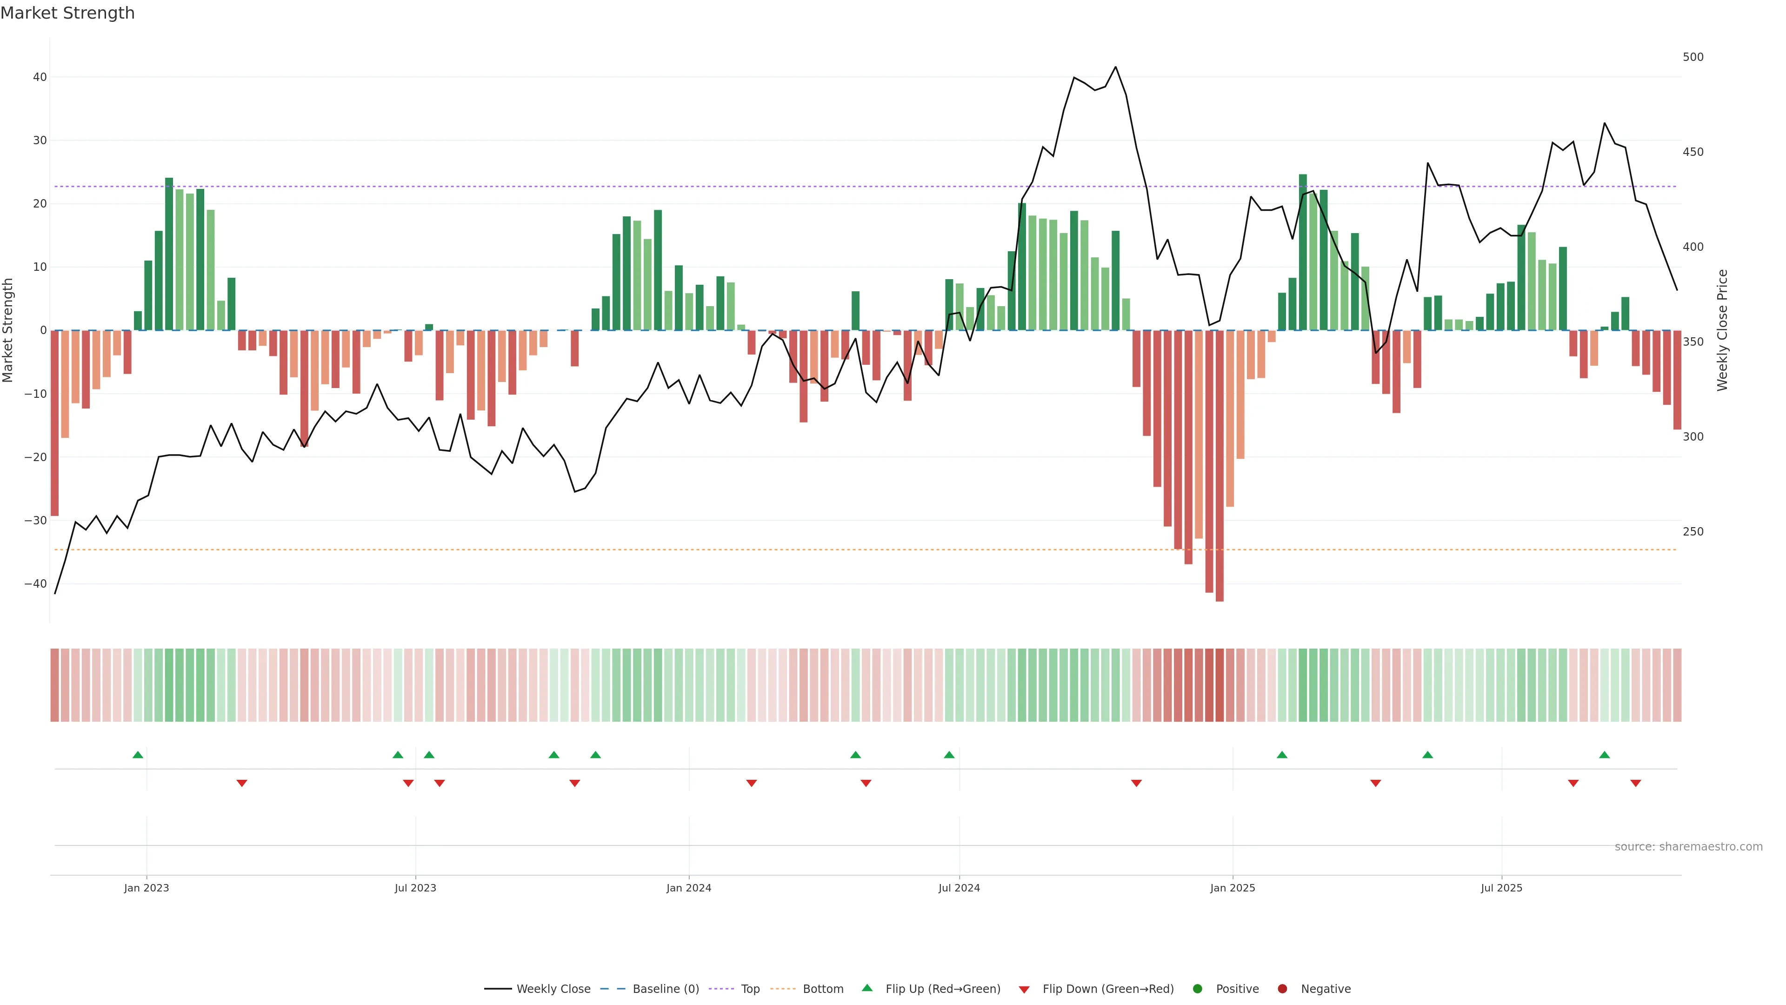This screenshot has height=1005, width=1786.
Task: Click Flip Down red triangle legend icon
Action: [1024, 990]
